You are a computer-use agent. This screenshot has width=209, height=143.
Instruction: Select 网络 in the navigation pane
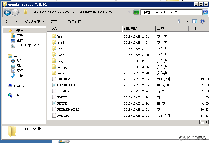[x=17, y=95]
